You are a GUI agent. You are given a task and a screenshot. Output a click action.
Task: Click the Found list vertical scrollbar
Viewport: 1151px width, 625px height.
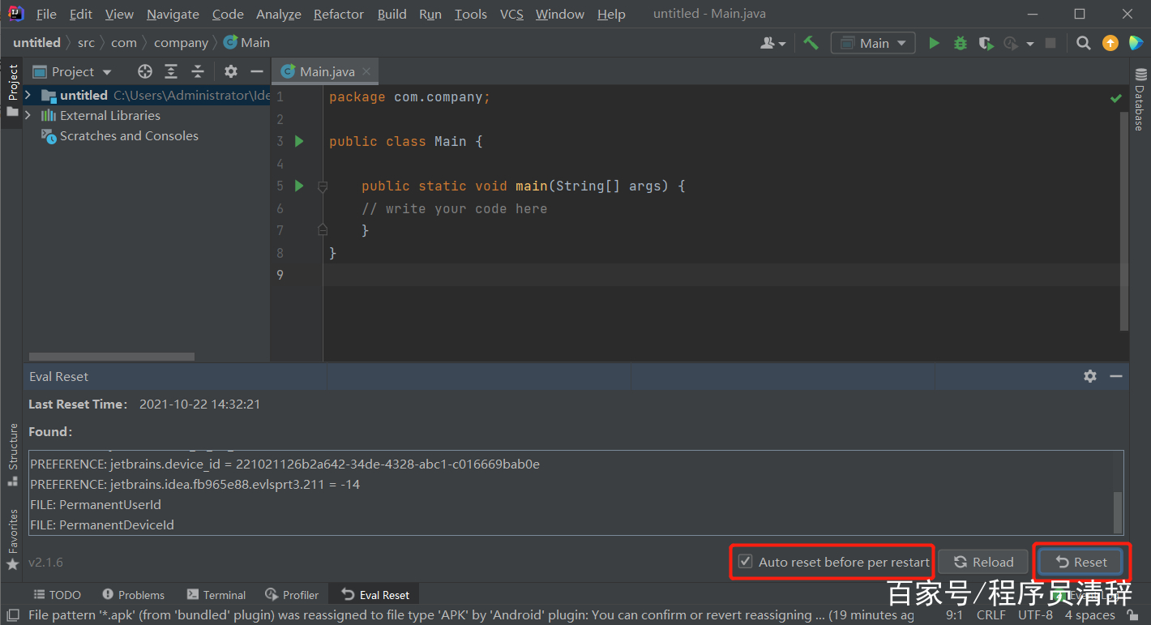coord(1119,511)
